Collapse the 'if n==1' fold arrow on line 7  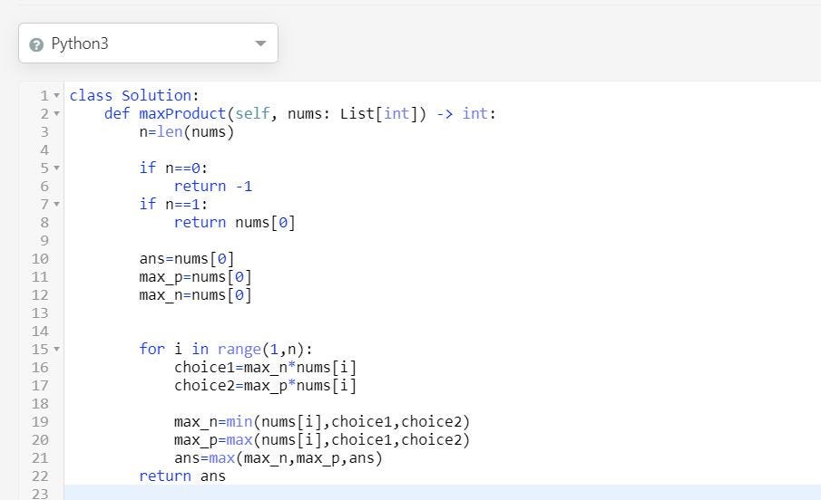pyautogui.click(x=56, y=204)
